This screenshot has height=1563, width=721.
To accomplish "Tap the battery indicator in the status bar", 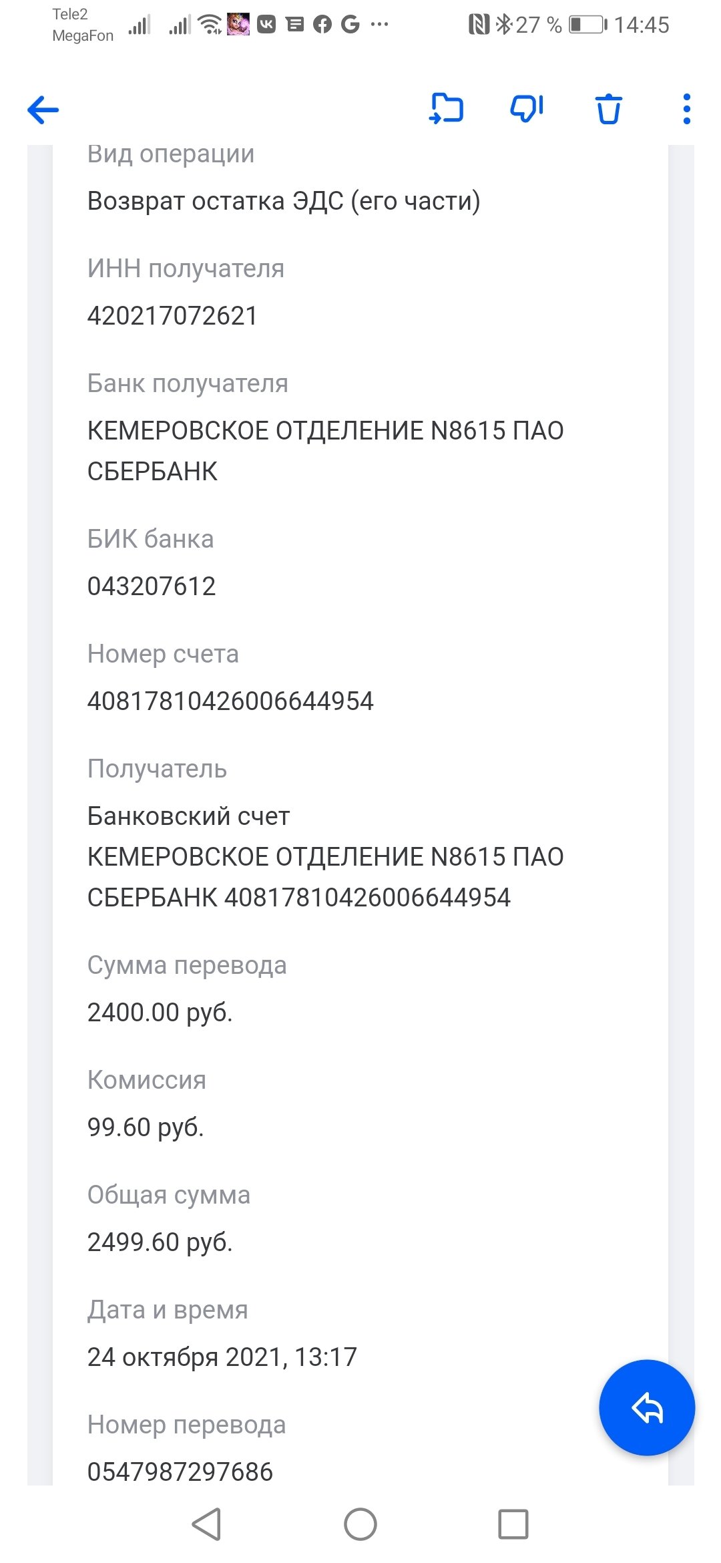I will (x=587, y=25).
